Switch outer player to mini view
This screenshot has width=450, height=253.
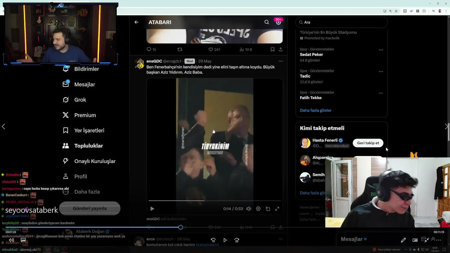[x=415, y=240]
